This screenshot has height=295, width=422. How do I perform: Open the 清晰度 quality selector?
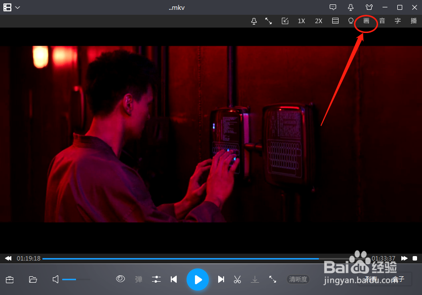pyautogui.click(x=298, y=279)
